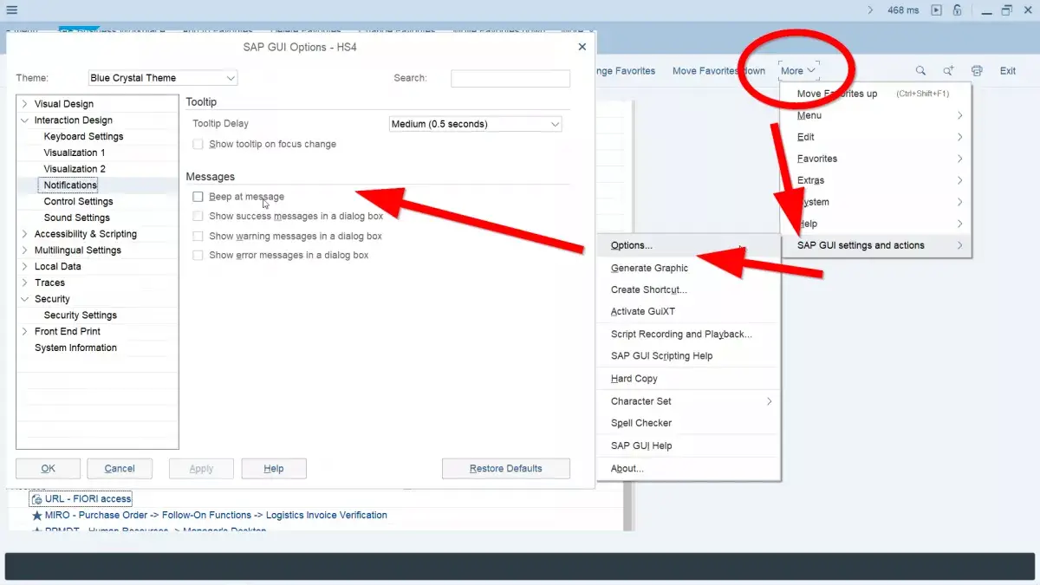
Task: Open the Edit submenu in More menu
Action: click(875, 137)
